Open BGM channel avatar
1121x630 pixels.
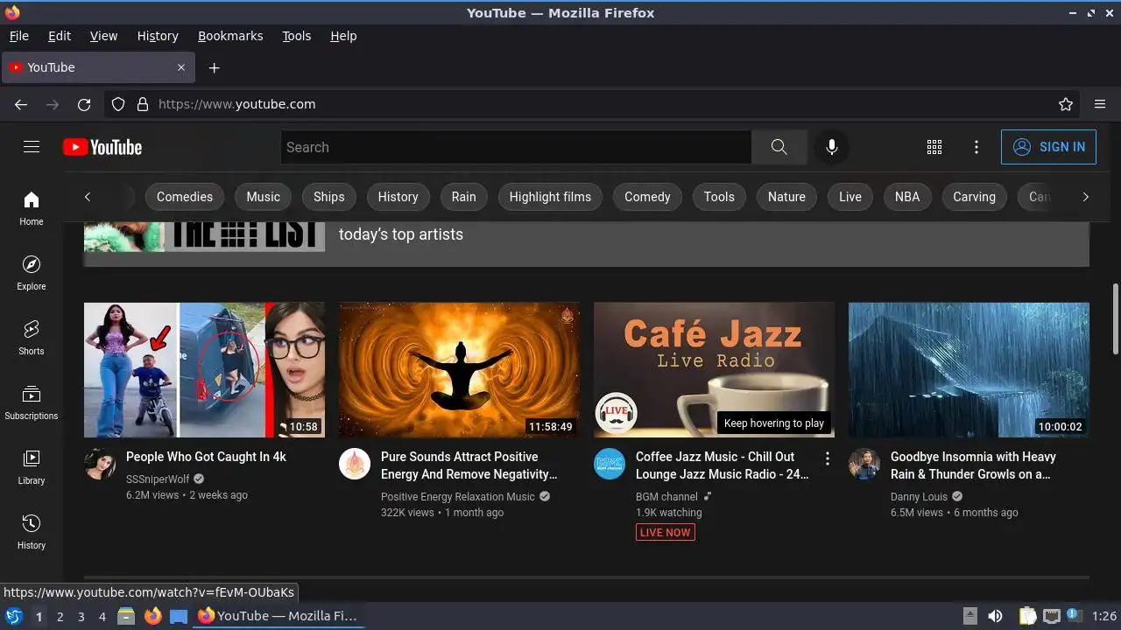(610, 464)
